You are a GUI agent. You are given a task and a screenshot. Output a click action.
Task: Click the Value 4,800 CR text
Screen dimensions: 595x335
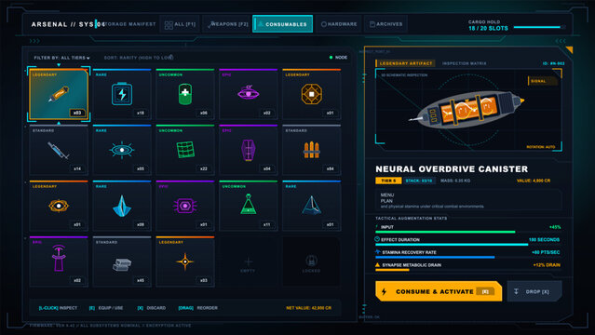(534, 181)
